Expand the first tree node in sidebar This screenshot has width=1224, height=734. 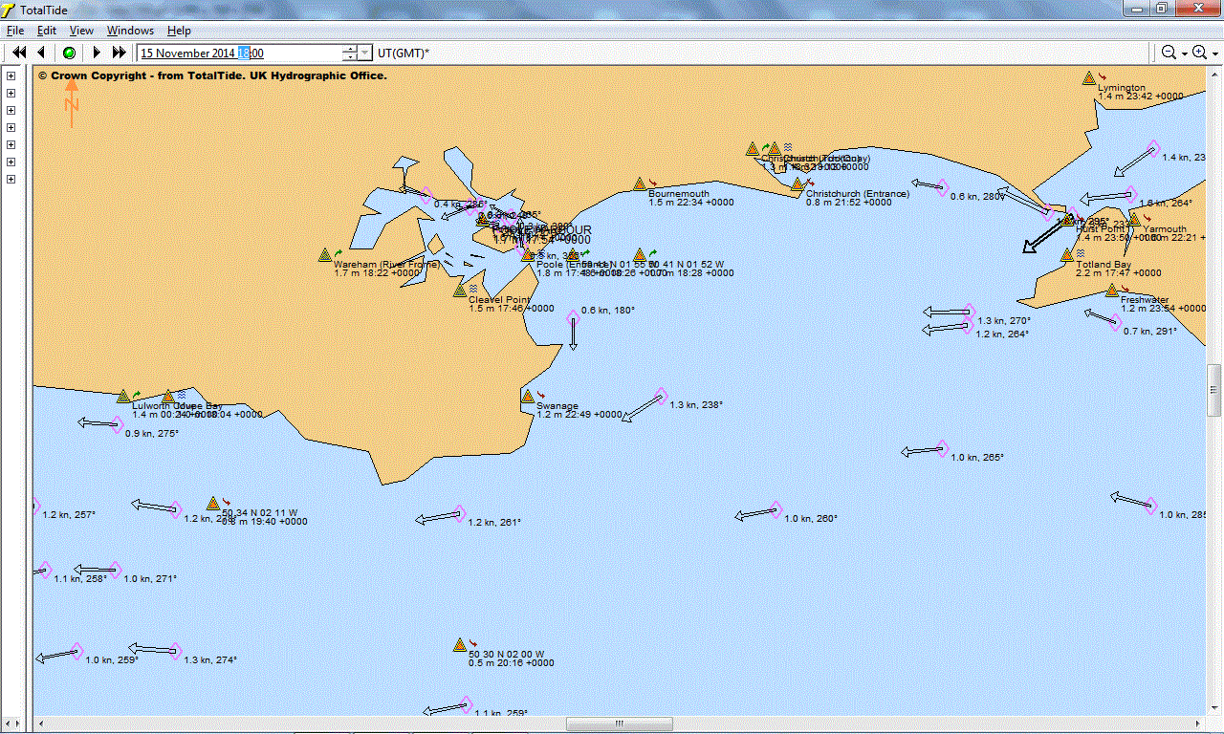(x=11, y=76)
